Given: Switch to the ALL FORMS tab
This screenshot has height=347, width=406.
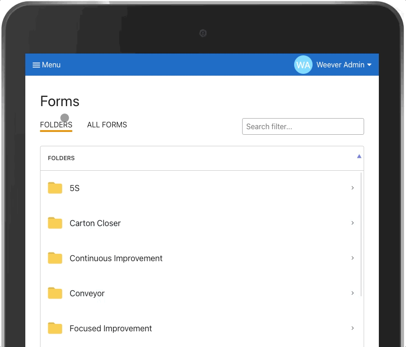Looking at the screenshot, I should [107, 125].
